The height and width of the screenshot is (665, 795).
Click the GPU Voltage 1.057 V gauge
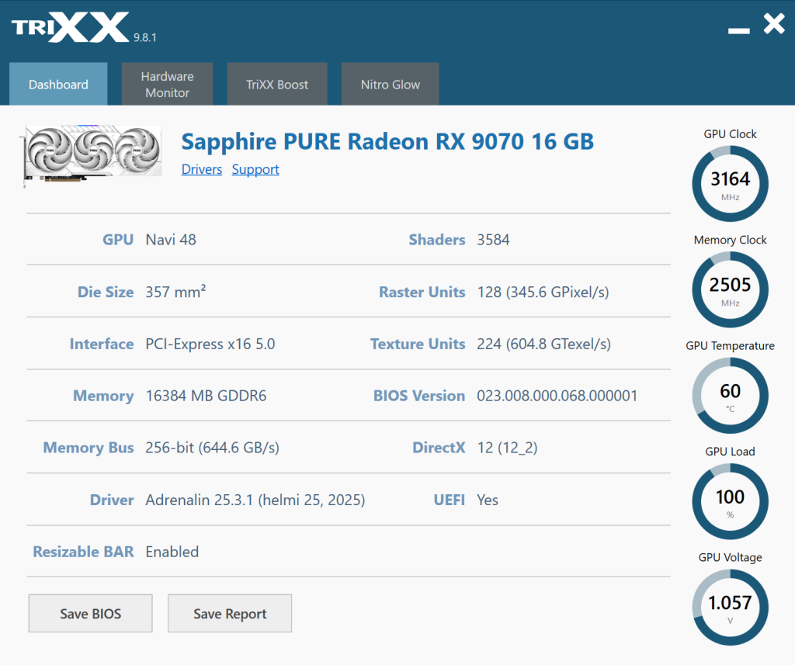coord(730,608)
